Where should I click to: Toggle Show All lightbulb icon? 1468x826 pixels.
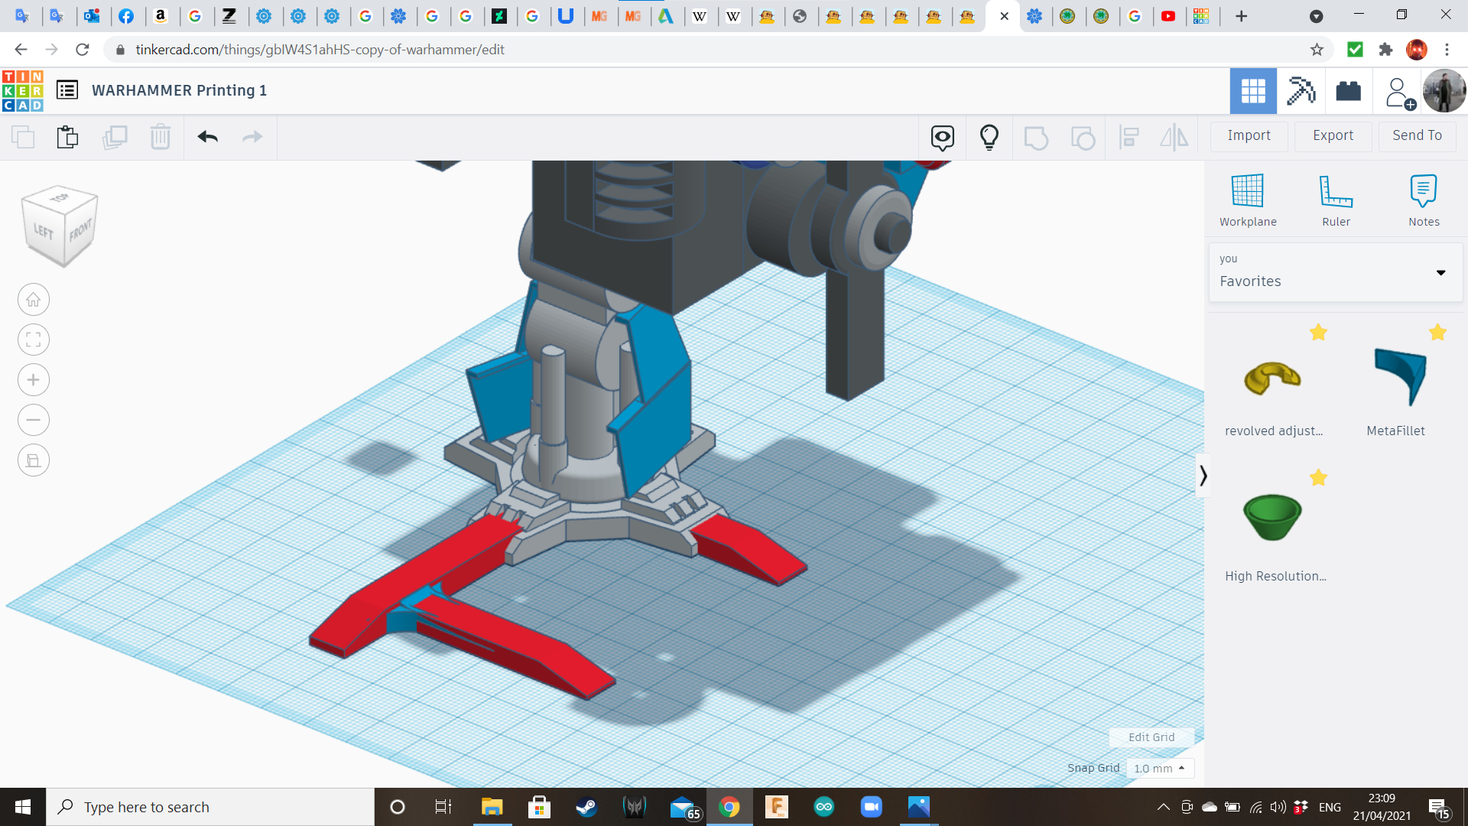pos(989,137)
